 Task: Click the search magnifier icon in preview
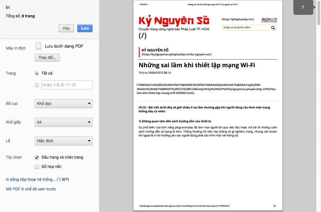[273, 28]
